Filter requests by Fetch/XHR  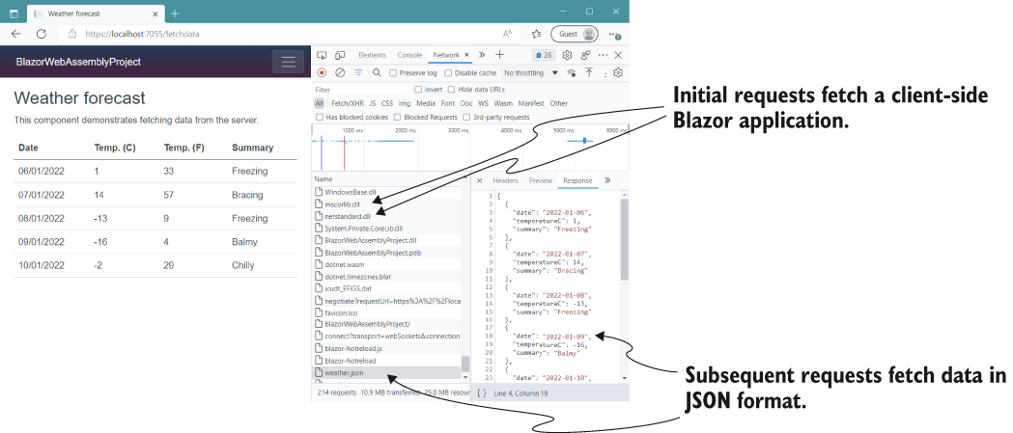348,103
